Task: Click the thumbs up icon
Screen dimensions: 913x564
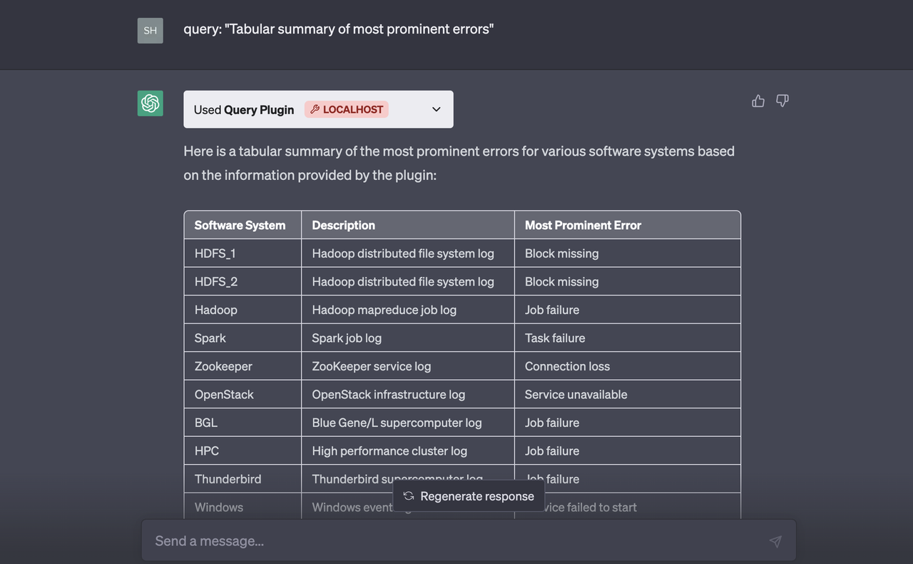Action: 758,101
